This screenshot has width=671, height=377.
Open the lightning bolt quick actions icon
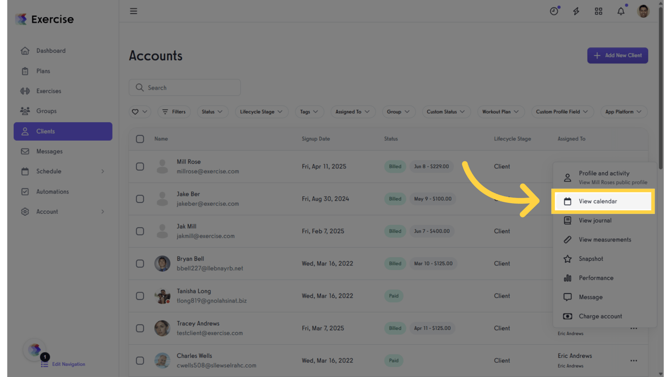click(576, 11)
